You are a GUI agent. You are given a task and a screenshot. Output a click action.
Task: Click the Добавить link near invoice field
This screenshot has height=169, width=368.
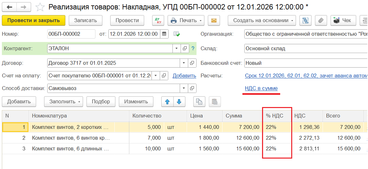[x=184, y=76]
